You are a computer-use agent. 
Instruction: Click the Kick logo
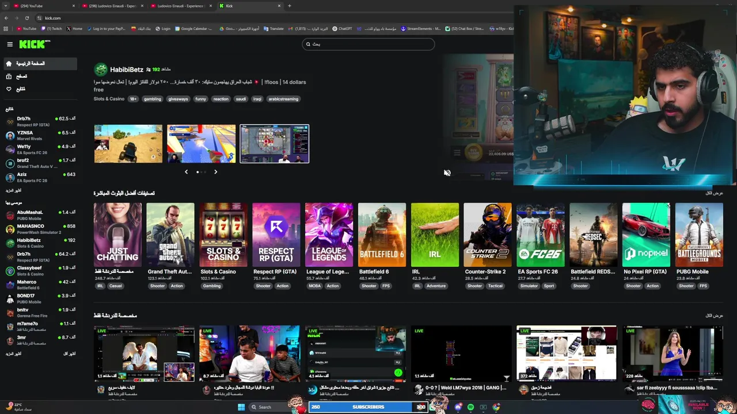(35, 44)
